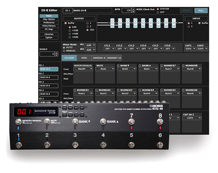Click the PULL button

click(x=201, y=11)
